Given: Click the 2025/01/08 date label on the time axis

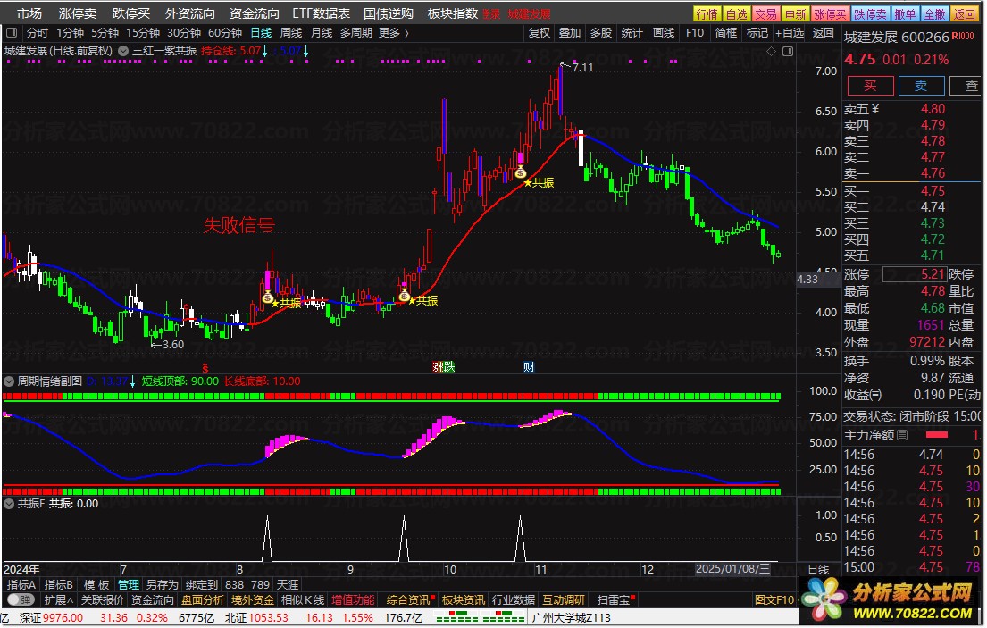Looking at the screenshot, I should [x=732, y=569].
